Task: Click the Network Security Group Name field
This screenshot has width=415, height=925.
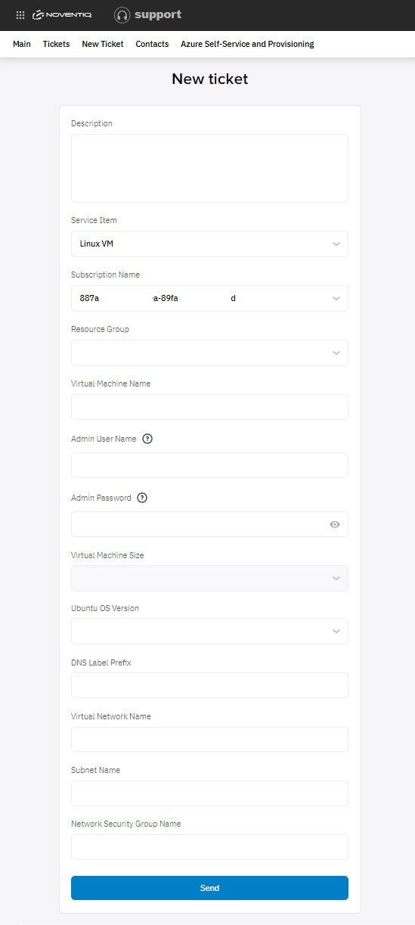Action: click(x=209, y=847)
